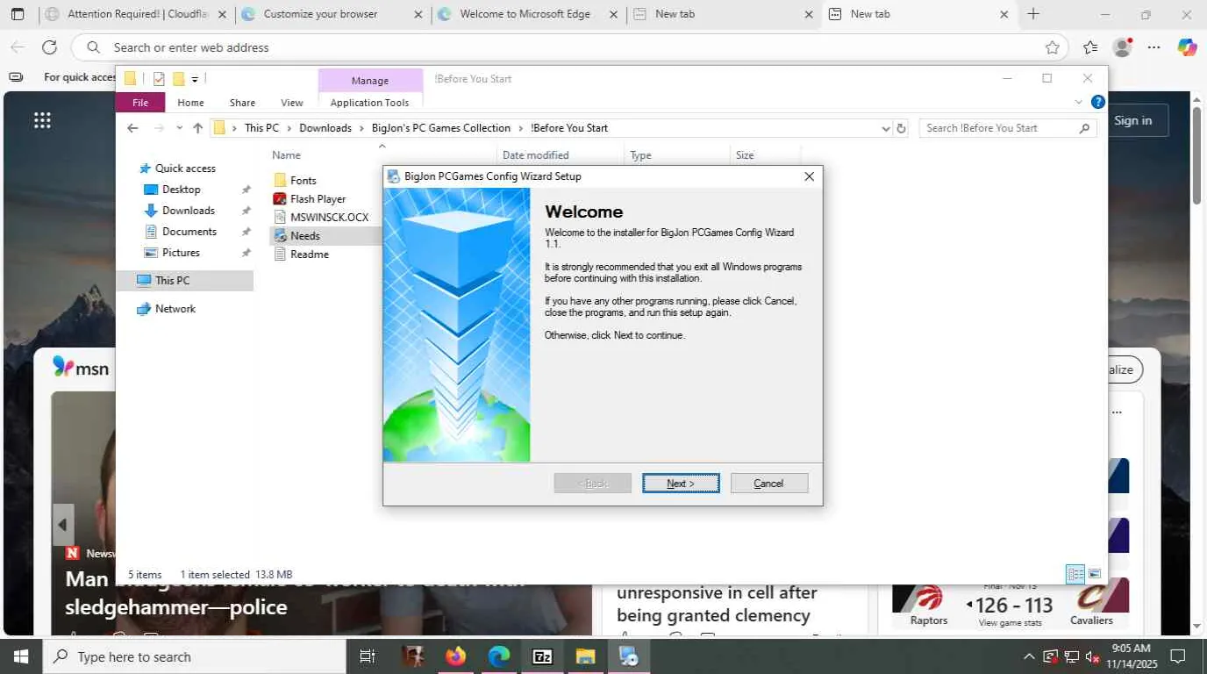Open the Customize Quick Access Toolbar dropdown
The width and height of the screenshot is (1207, 674).
click(x=195, y=79)
